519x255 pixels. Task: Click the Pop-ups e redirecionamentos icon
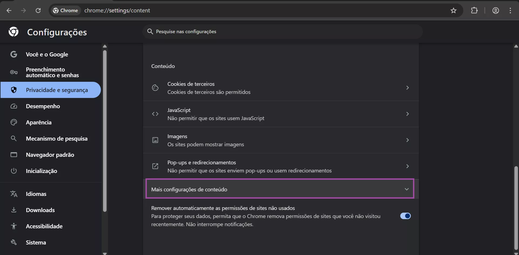tap(155, 166)
